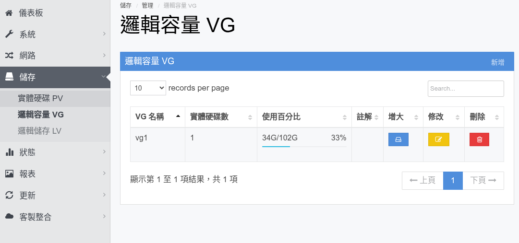The height and width of the screenshot is (243, 519).
Task: Click the shuffle icon beside 網路
Action: 9,55
